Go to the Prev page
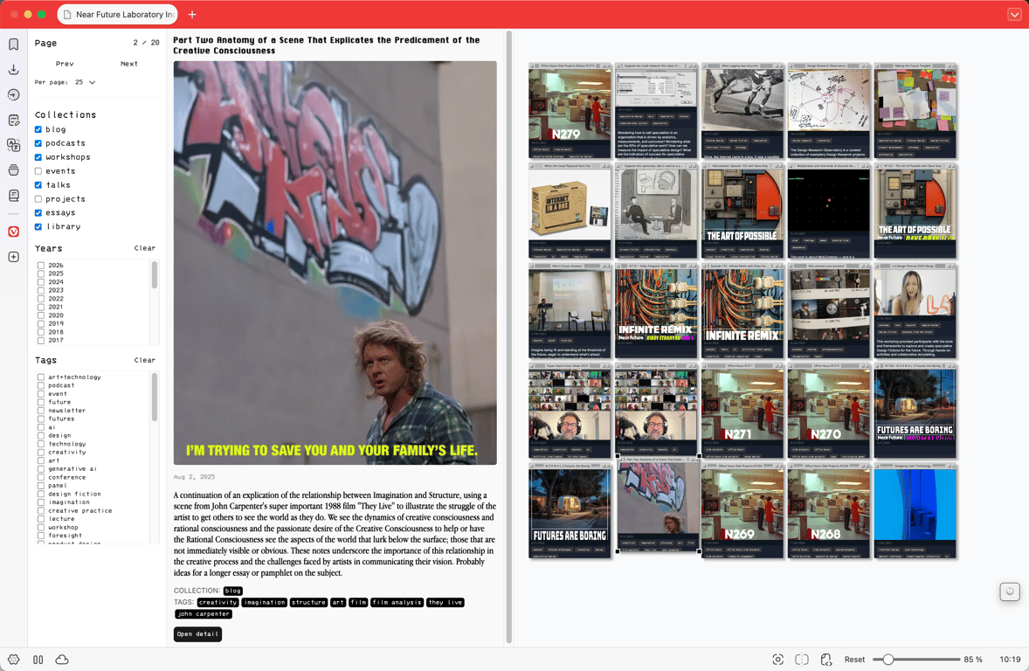This screenshot has width=1029, height=671. (x=65, y=64)
